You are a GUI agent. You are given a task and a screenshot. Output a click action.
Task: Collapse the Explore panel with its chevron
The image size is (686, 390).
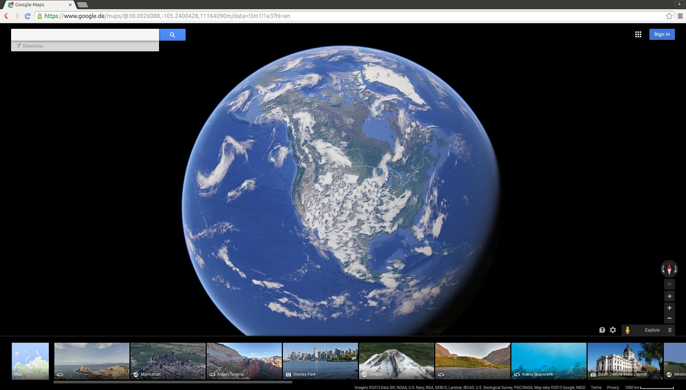(669, 330)
